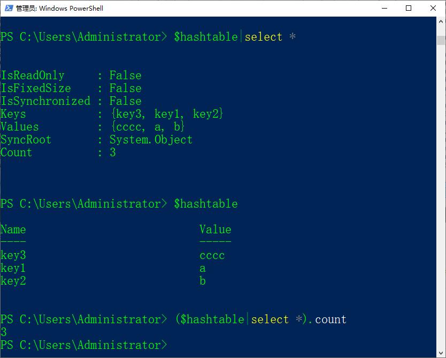Viewport: 446px width, 358px height.
Task: Click the cccc value in the table
Action: 212,255
